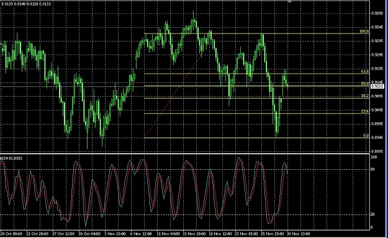Click price scale value 0.9045
The image size is (388, 238).
click(377, 110)
